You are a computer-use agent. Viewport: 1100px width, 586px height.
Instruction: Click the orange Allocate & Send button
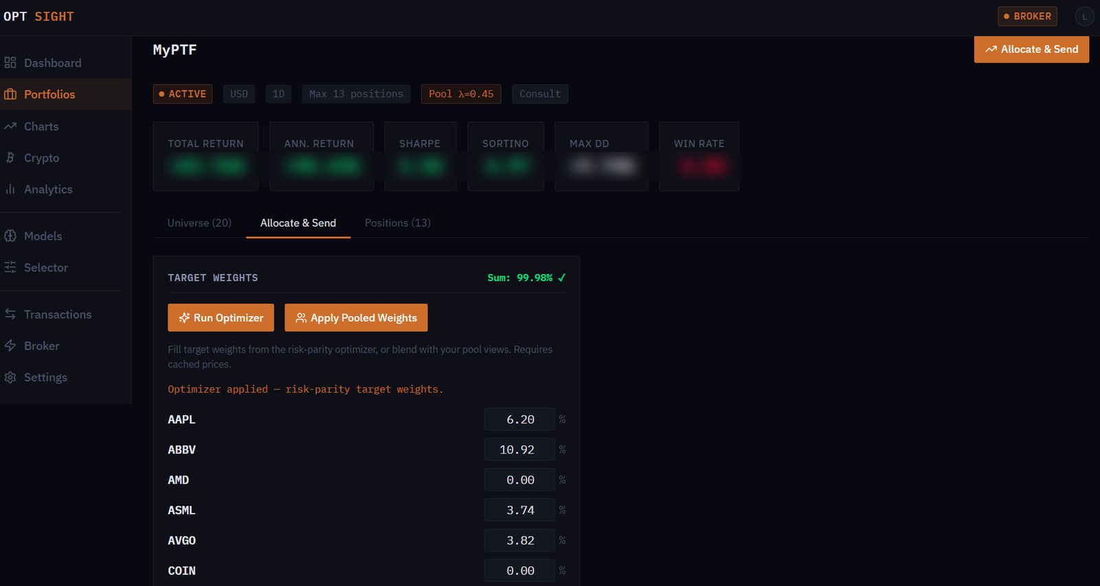tap(1031, 49)
